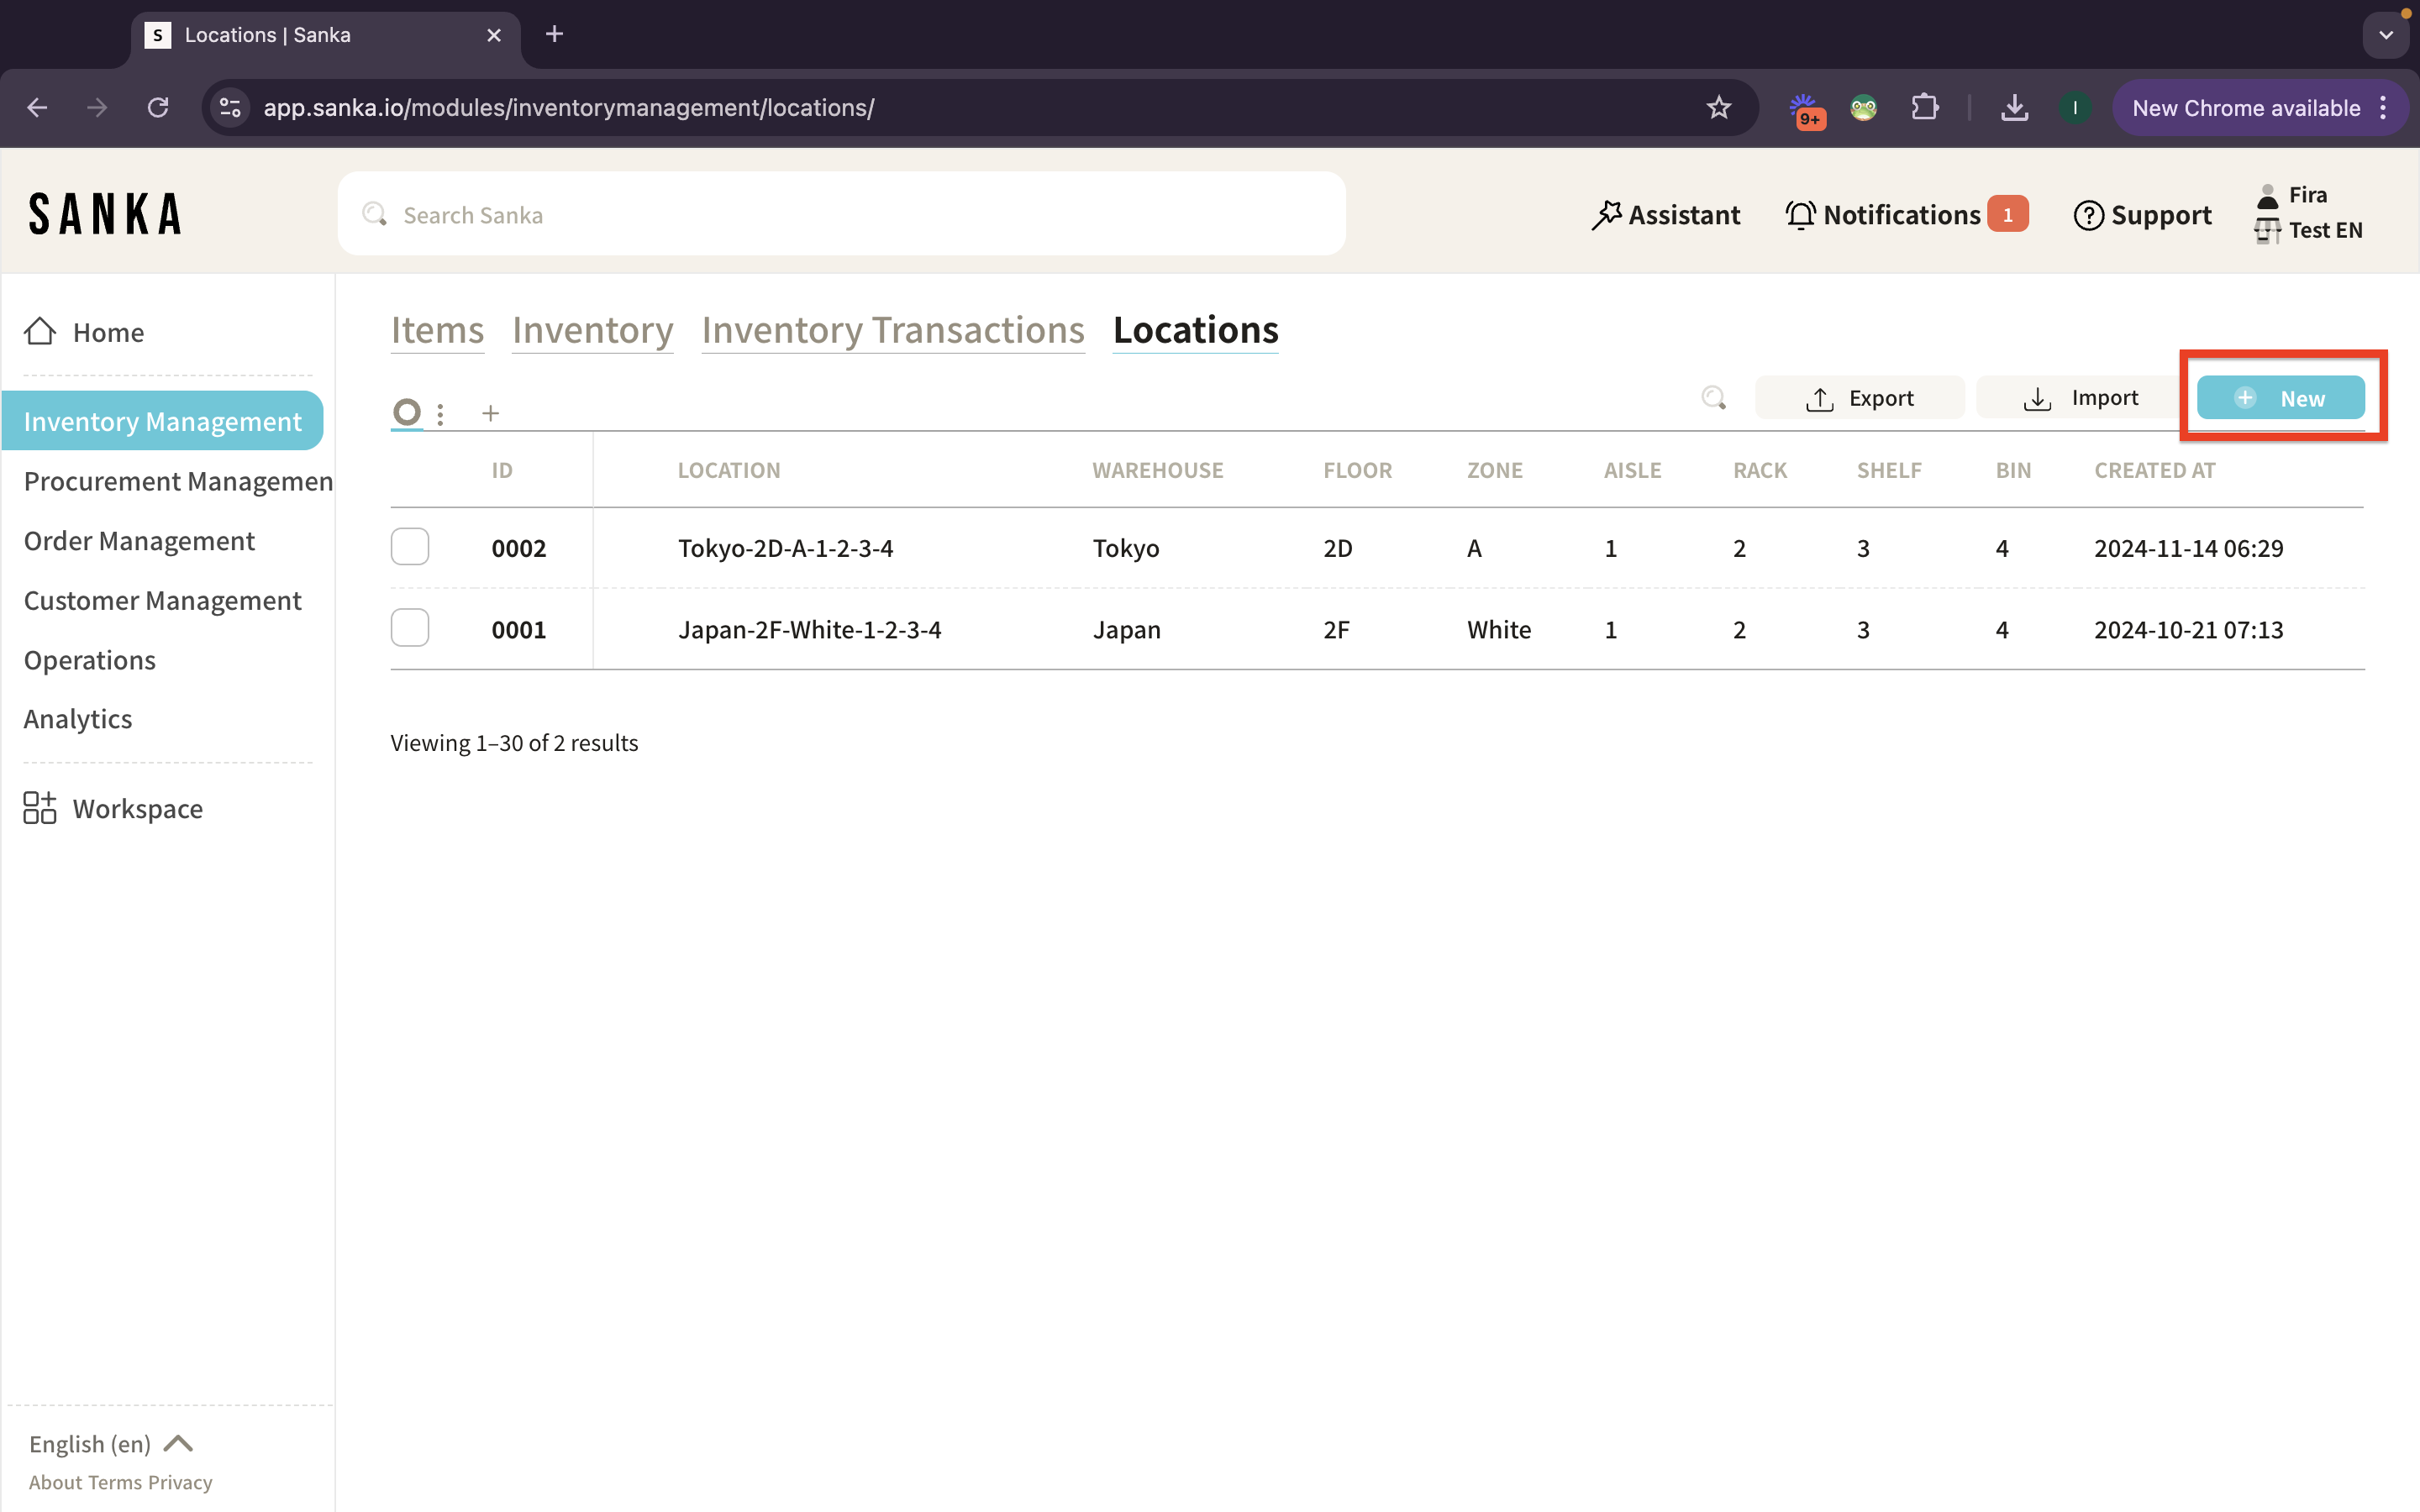Switch to the Inventory Transactions tab
This screenshot has height=1512, width=2420.
(892, 330)
